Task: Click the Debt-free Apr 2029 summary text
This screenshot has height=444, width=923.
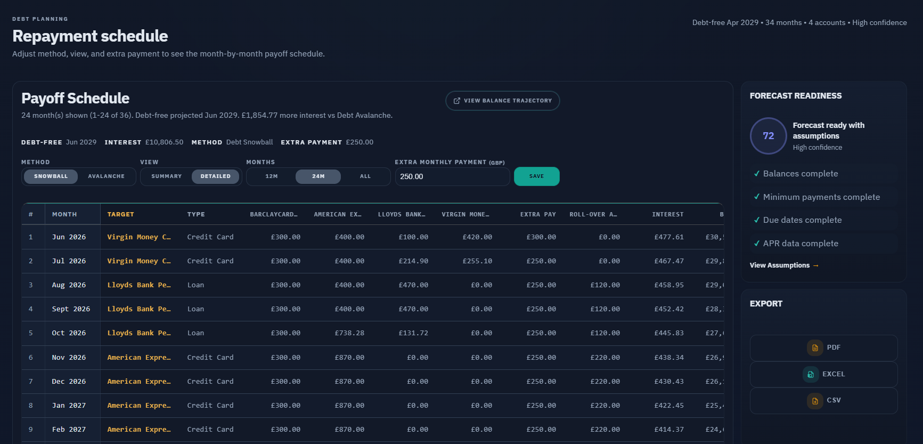Action: 725,22
